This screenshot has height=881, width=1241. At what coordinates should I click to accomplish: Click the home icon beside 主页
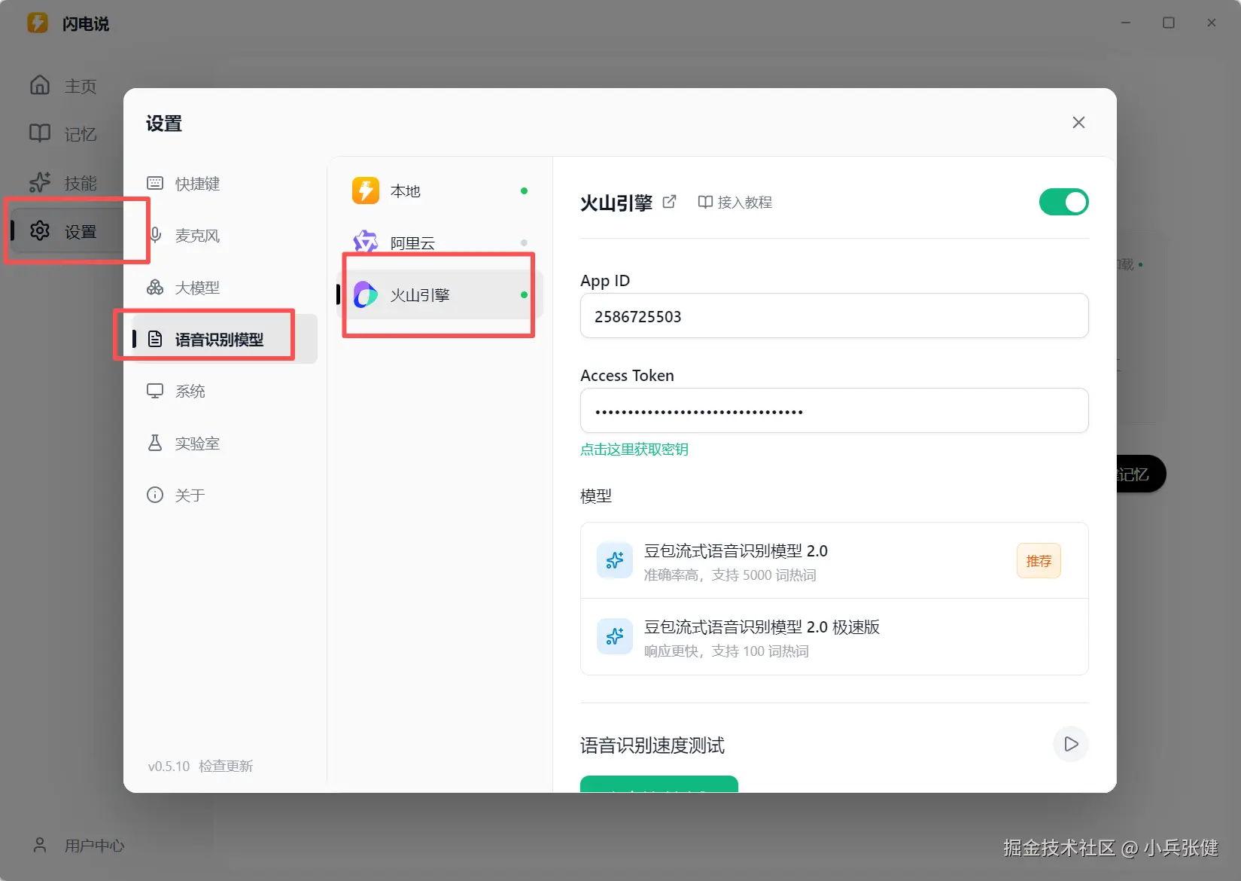coord(40,85)
